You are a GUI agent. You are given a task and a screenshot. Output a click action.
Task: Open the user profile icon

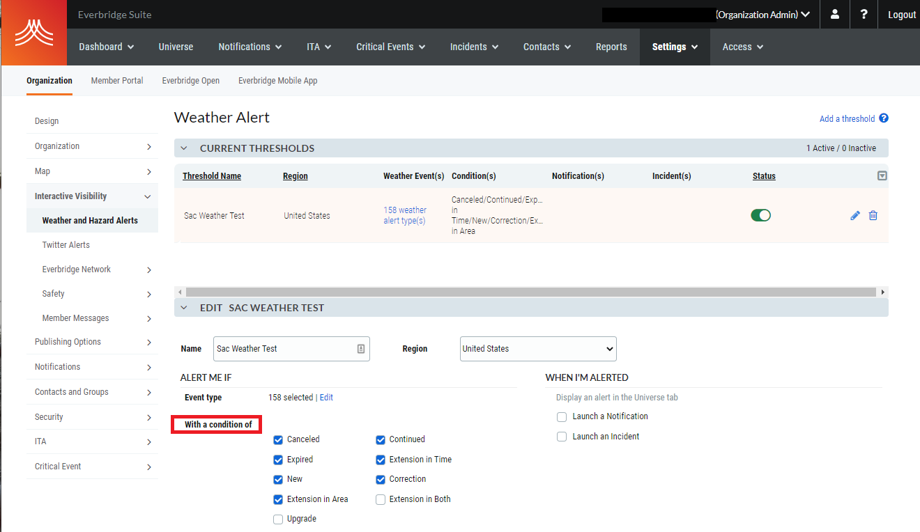coord(835,15)
